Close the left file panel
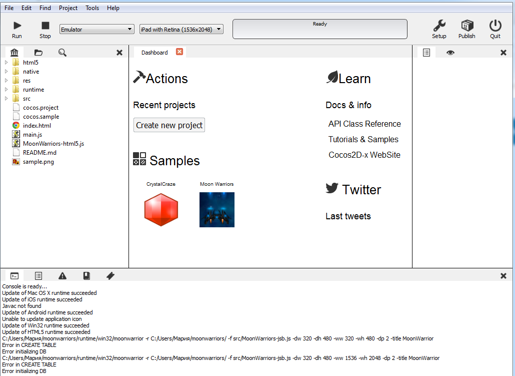The width and height of the screenshot is (515, 376). point(119,53)
